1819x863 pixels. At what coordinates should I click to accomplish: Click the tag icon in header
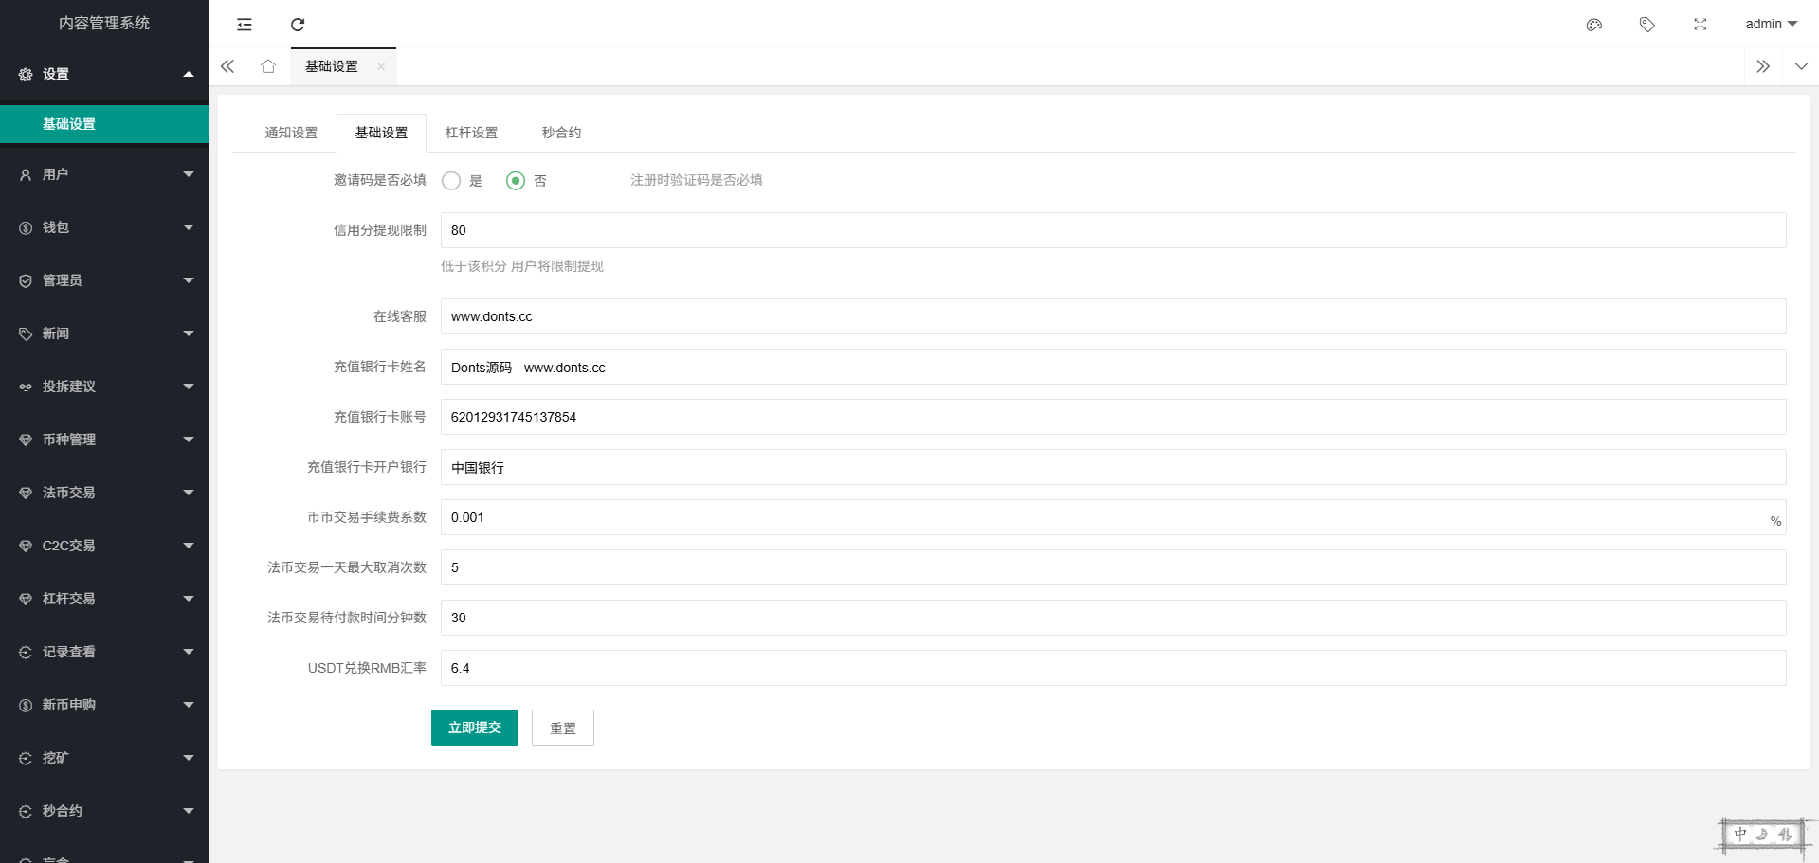[x=1646, y=25]
